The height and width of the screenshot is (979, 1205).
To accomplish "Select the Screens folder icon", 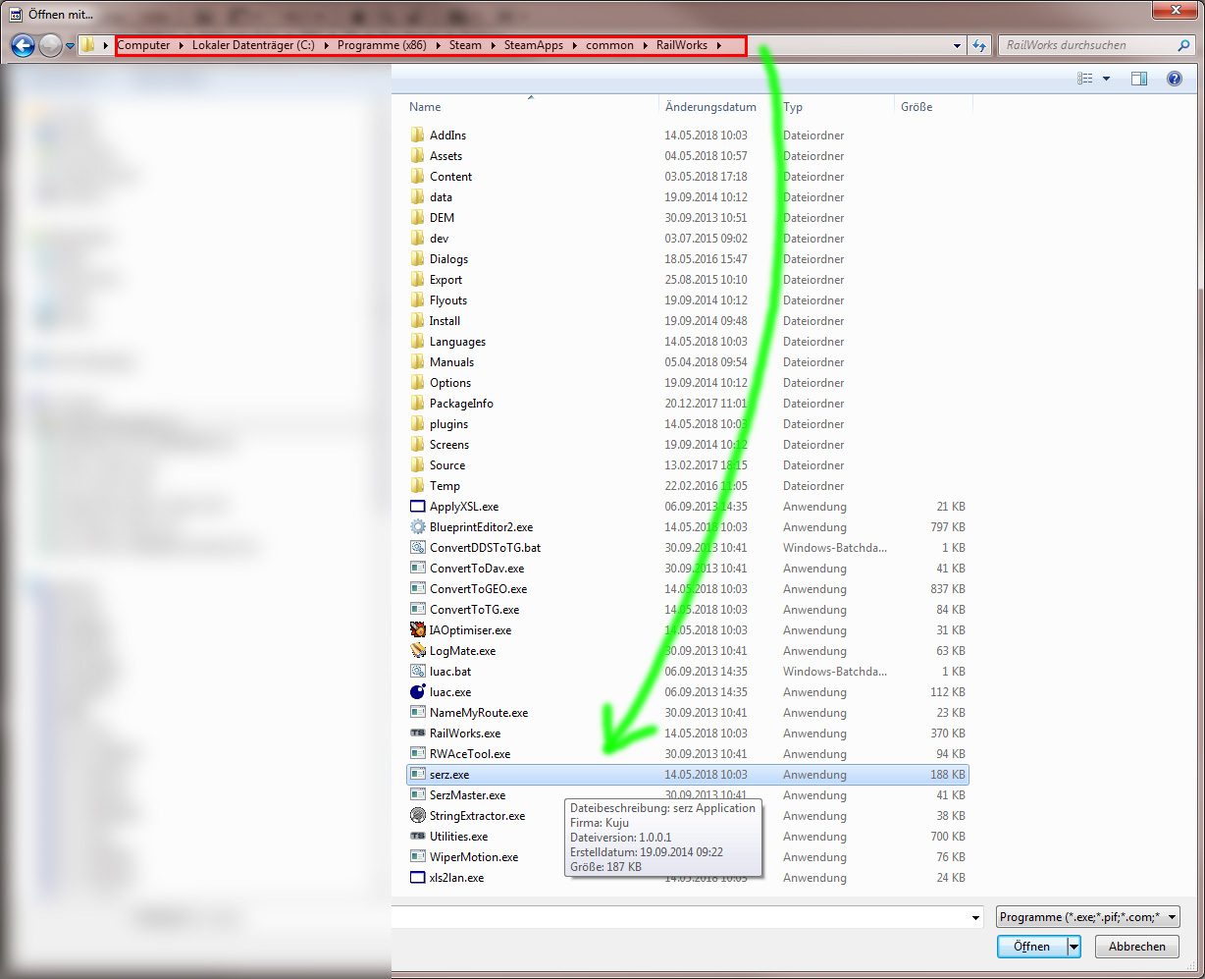I will click(417, 445).
